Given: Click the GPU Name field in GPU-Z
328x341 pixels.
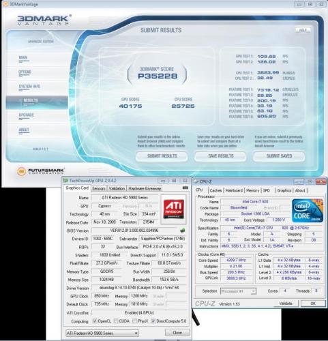Looking at the screenshot, I should pyautogui.click(x=125, y=198).
